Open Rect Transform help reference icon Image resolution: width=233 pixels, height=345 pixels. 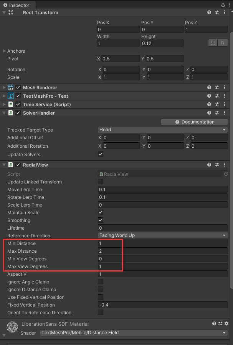[209, 13]
